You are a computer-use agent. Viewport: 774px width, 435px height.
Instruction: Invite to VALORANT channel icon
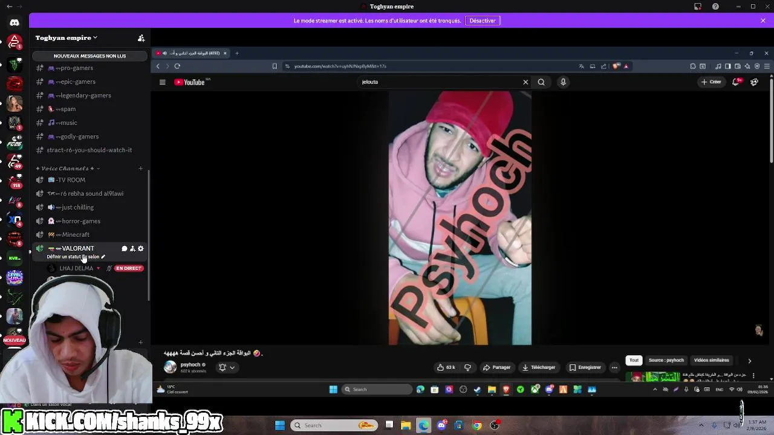click(x=132, y=248)
